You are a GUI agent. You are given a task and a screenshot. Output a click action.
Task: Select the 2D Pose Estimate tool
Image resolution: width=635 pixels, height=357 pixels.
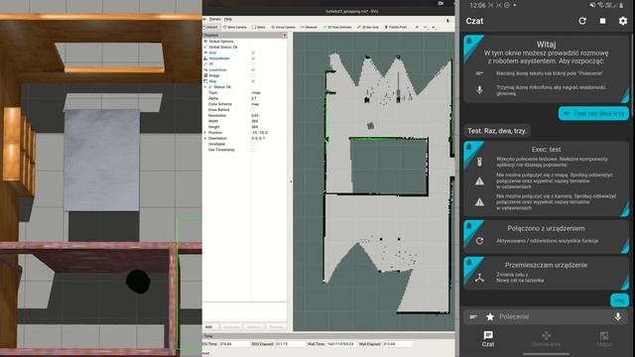337,27
